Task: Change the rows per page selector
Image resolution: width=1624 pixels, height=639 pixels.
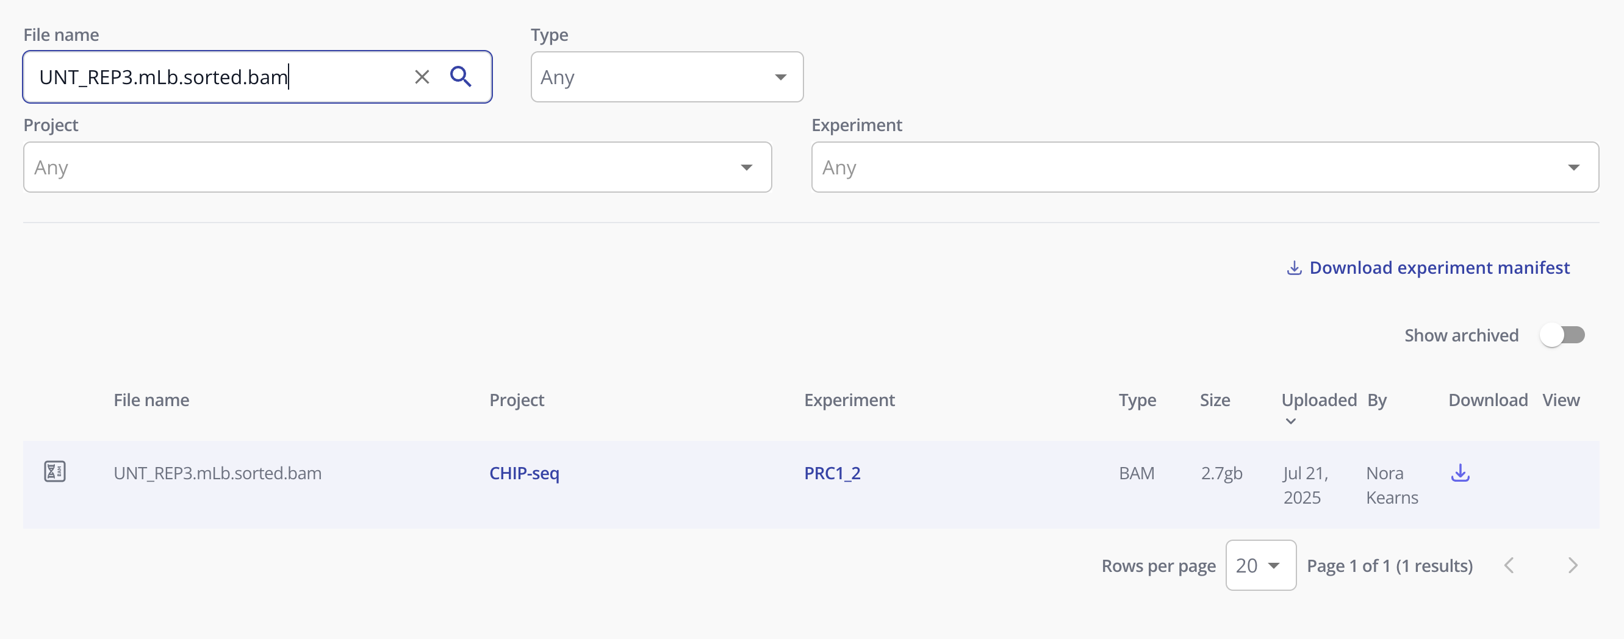Action: [1260, 565]
